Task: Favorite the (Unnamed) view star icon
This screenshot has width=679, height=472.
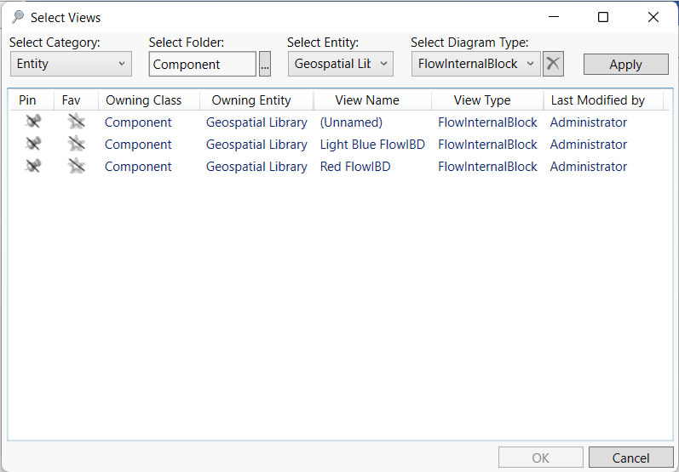Action: pyautogui.click(x=77, y=122)
